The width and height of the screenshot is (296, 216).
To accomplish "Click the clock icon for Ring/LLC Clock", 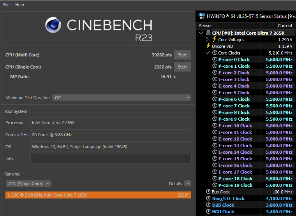I will pos(208,198).
